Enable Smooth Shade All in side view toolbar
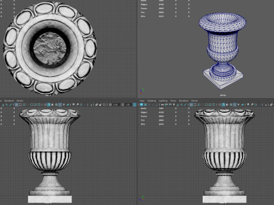 pyautogui.click(x=223, y=105)
